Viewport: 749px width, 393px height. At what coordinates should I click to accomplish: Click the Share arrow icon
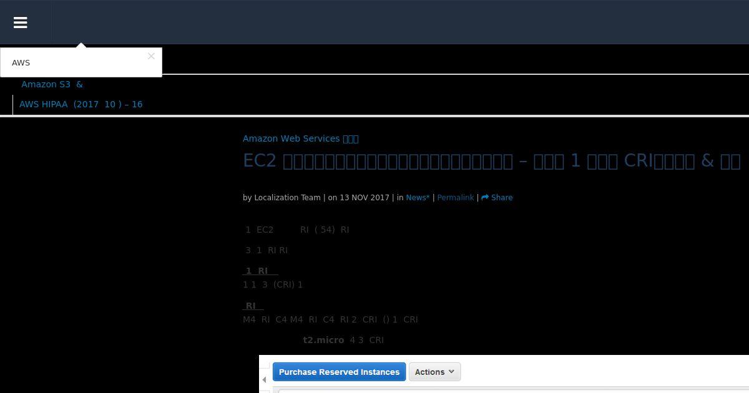(485, 197)
